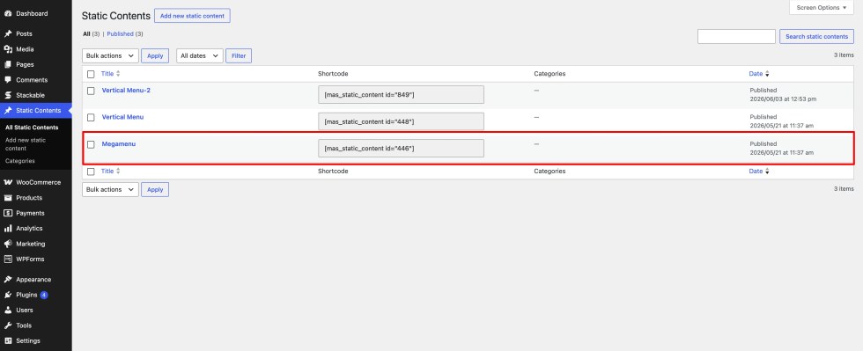Open the Posts menu

click(25, 33)
